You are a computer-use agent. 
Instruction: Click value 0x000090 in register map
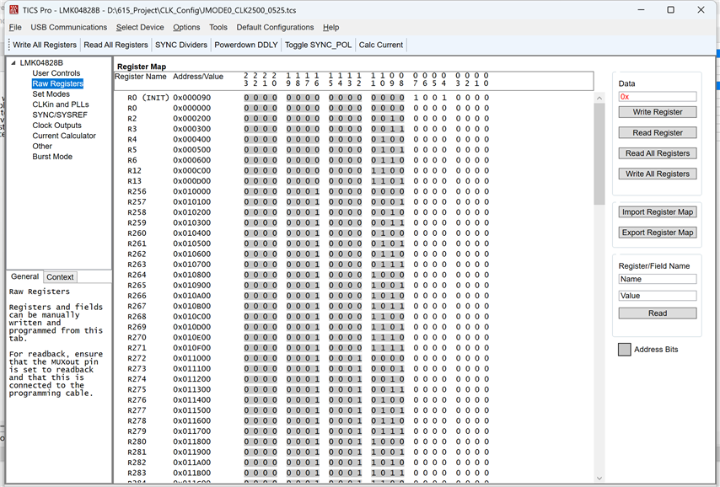192,98
